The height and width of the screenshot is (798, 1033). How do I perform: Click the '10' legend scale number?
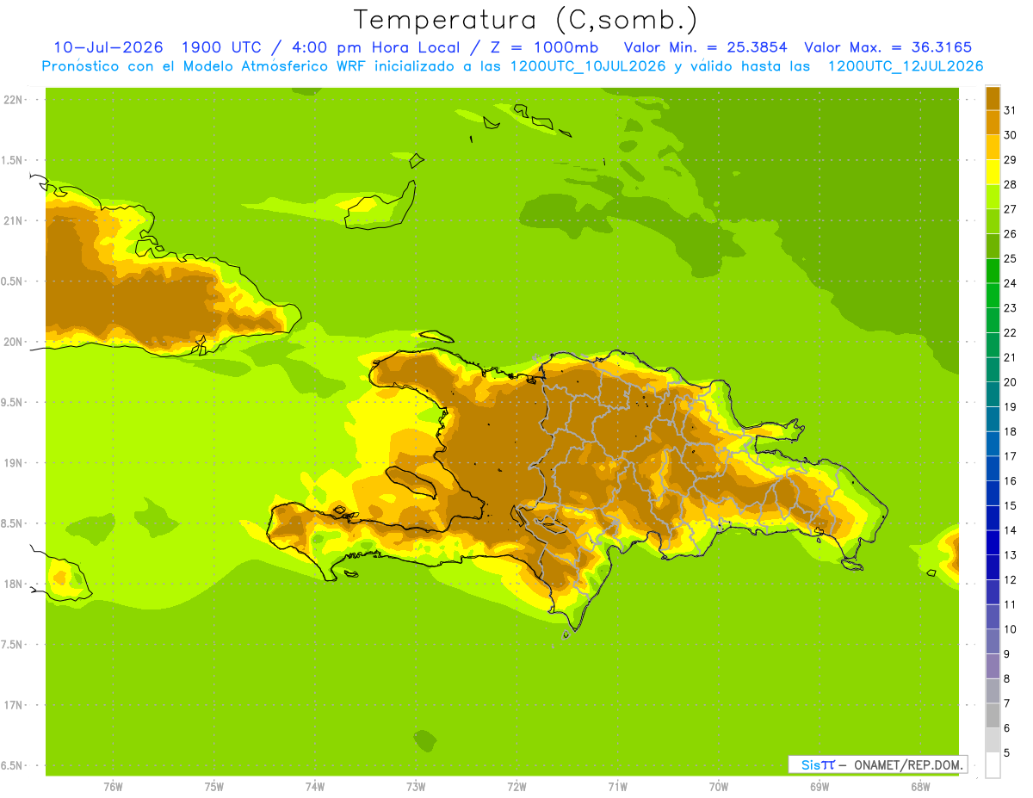1009,629
